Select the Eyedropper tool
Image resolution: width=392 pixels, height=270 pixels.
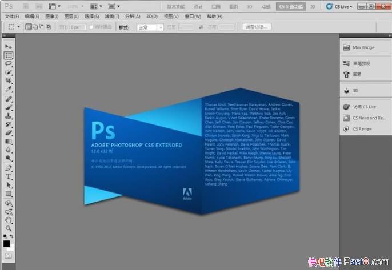[x=8, y=89]
